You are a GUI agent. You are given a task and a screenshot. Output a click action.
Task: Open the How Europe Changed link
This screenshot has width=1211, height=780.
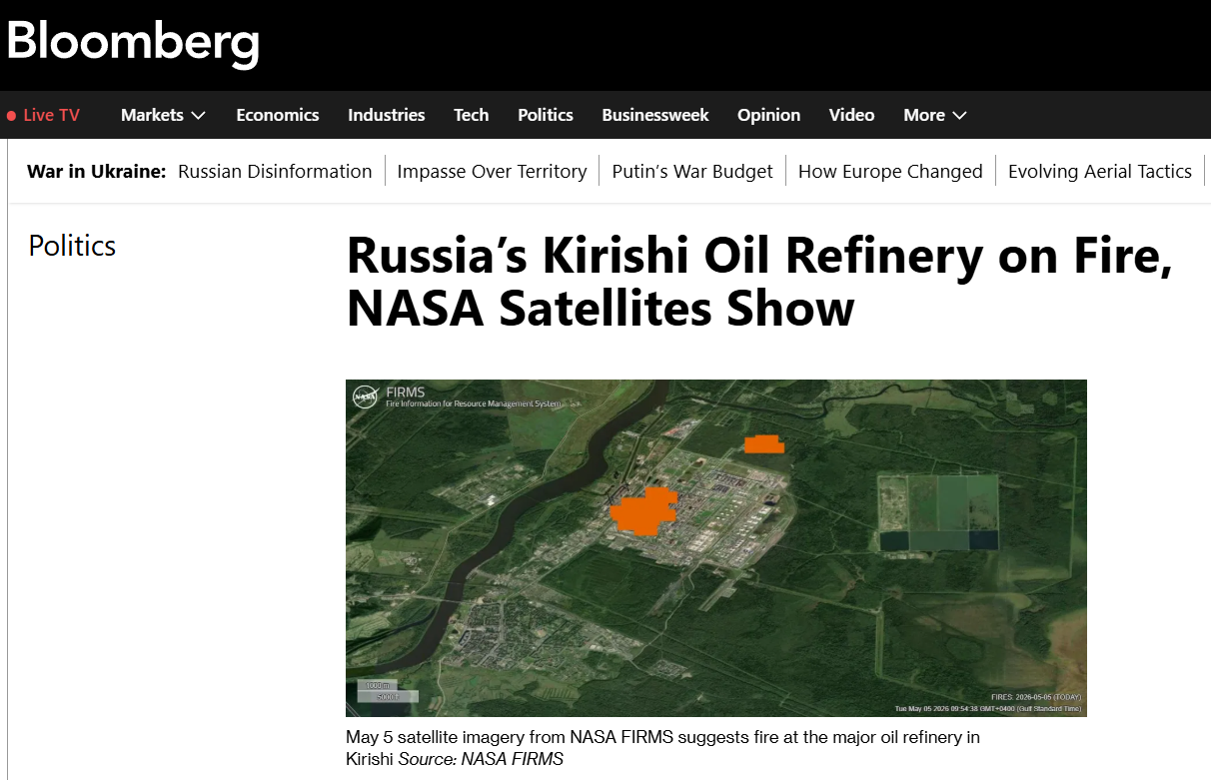[x=890, y=171]
